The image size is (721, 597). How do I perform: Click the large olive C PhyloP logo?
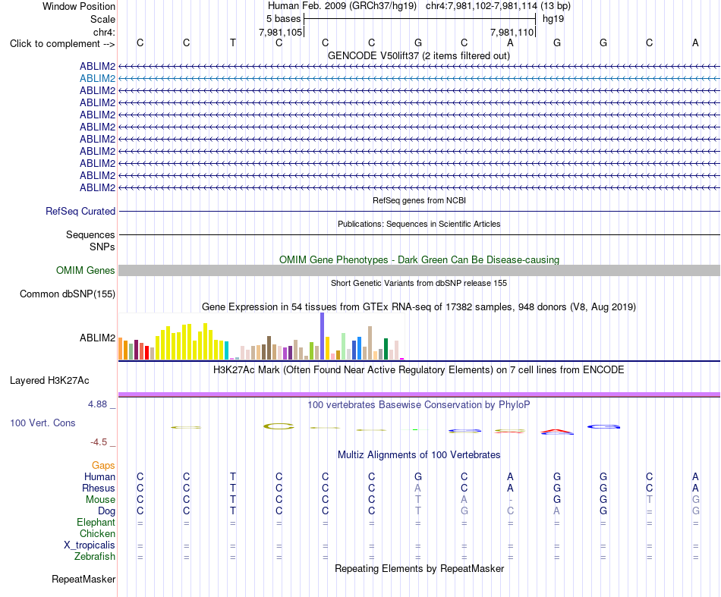[279, 426]
